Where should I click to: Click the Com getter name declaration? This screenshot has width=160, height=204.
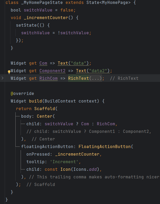pyautogui.click(x=43, y=63)
